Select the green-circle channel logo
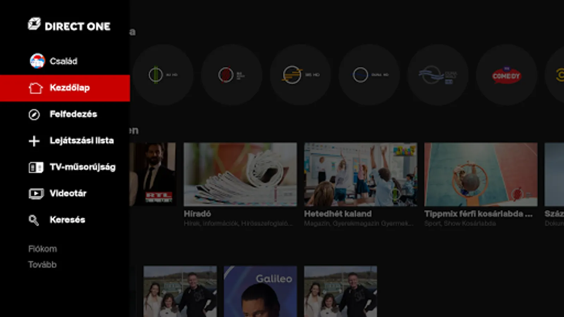 [163, 75]
